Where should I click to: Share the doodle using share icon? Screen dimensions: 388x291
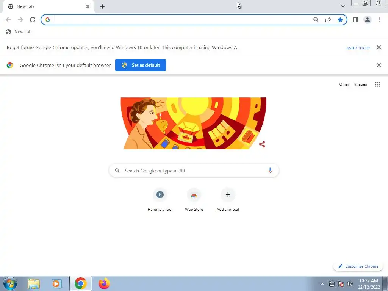[262, 144]
